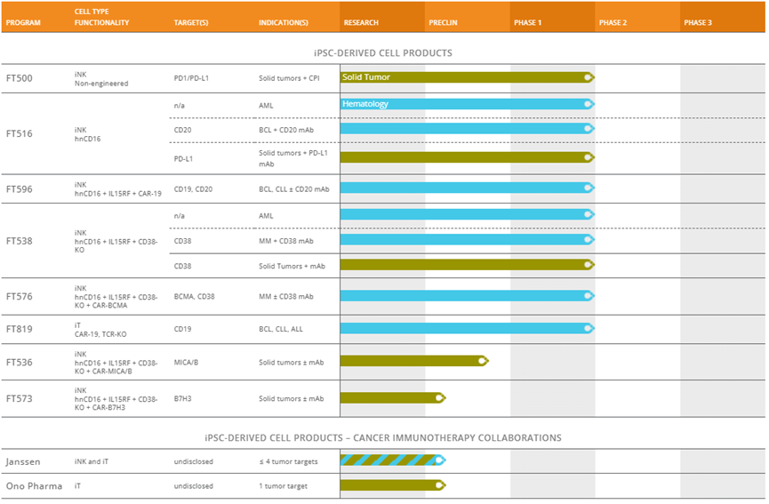
Task: Select the PRECLIN column header
Action: pyautogui.click(x=443, y=22)
